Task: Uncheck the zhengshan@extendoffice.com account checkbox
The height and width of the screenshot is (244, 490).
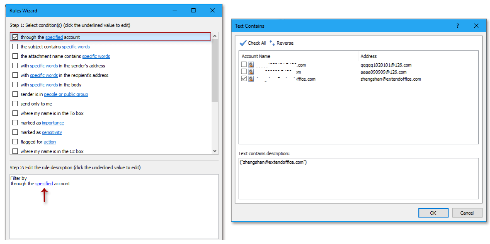Action: coord(243,78)
